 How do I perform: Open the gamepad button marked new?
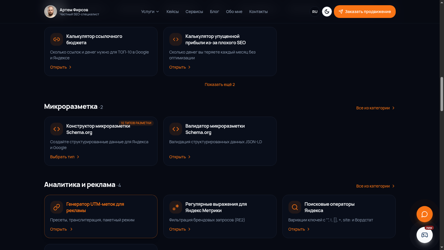pos(425,235)
